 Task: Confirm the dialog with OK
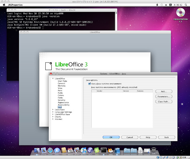[111, 137]
